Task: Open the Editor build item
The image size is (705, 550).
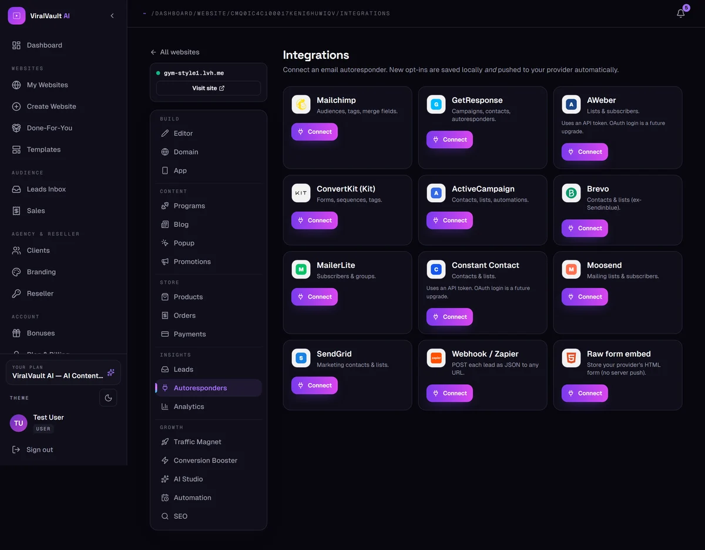Action: click(209, 133)
